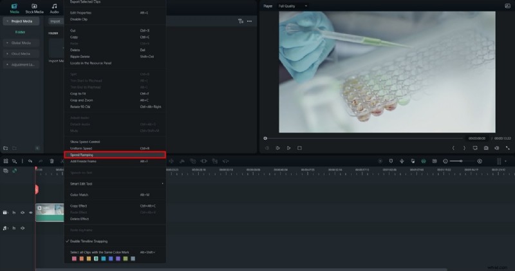Expand the Global Media section

[21, 42]
